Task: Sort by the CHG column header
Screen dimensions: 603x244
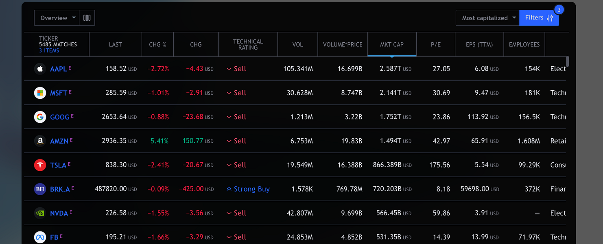Action: pyautogui.click(x=196, y=44)
